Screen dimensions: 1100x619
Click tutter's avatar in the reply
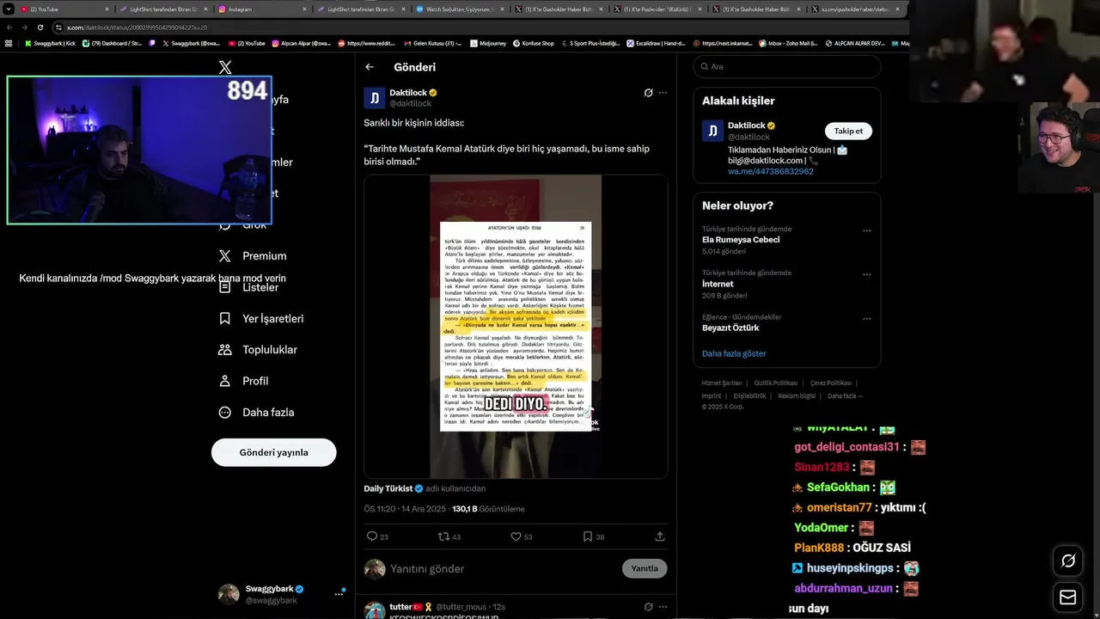(375, 610)
